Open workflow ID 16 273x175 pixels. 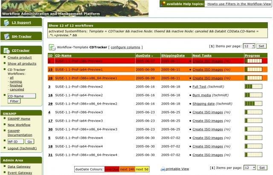pyautogui.click(x=50, y=95)
